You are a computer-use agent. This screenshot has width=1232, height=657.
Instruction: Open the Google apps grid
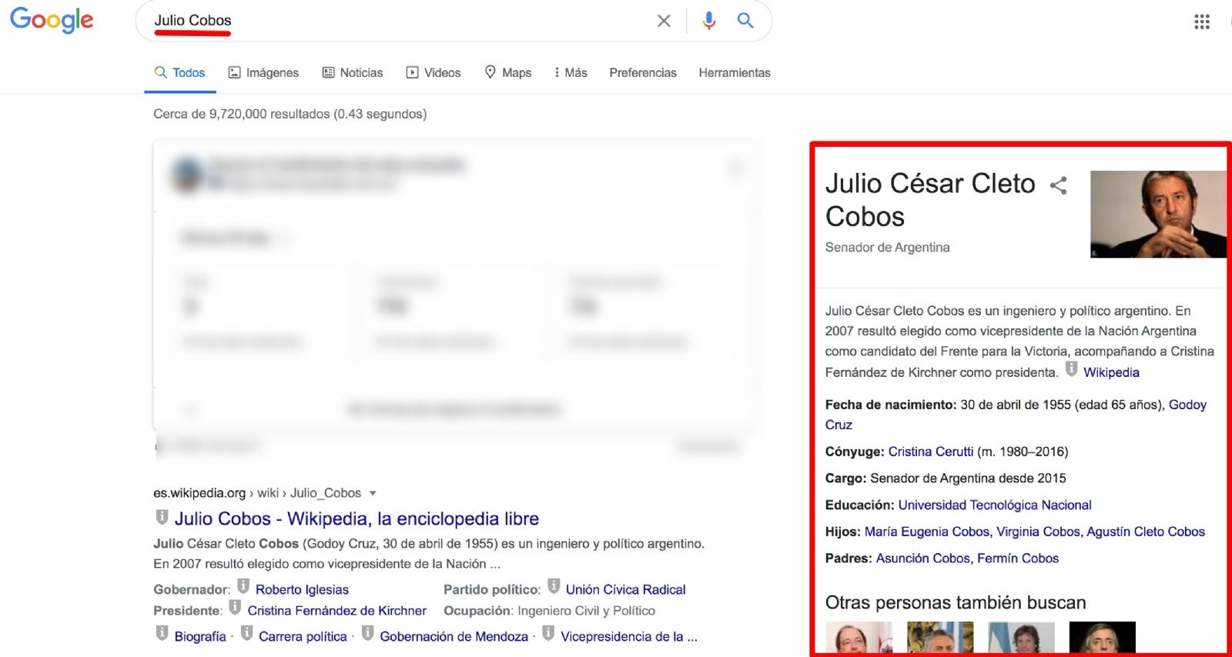[1201, 22]
